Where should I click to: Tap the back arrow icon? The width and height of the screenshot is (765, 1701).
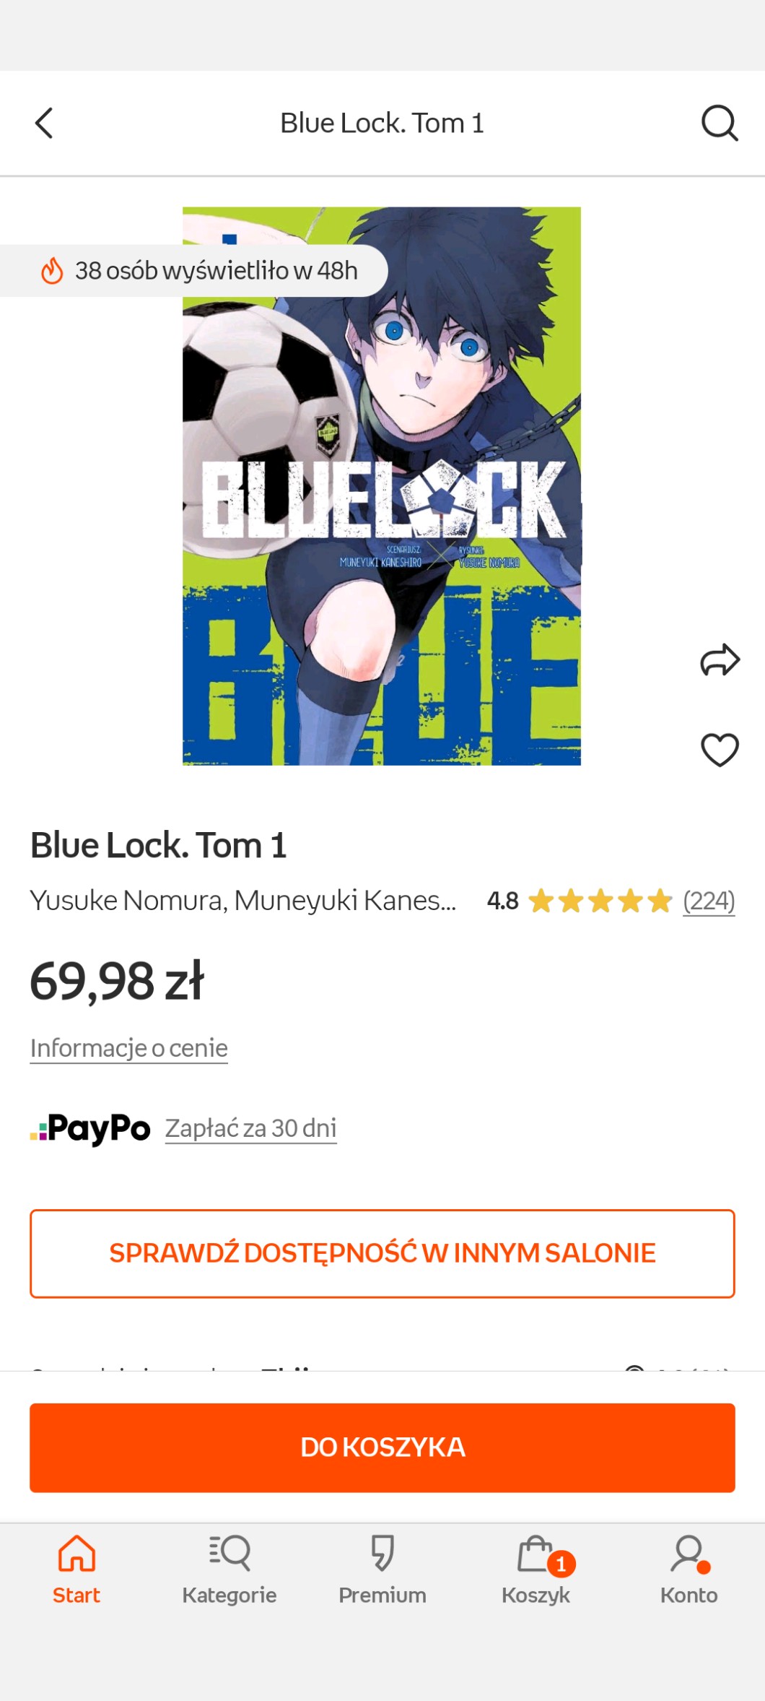click(45, 123)
